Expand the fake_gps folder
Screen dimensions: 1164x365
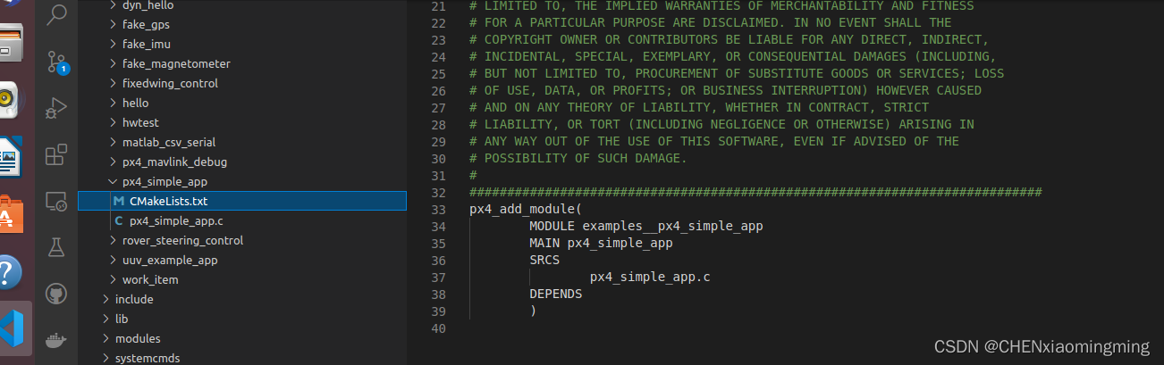point(242,24)
